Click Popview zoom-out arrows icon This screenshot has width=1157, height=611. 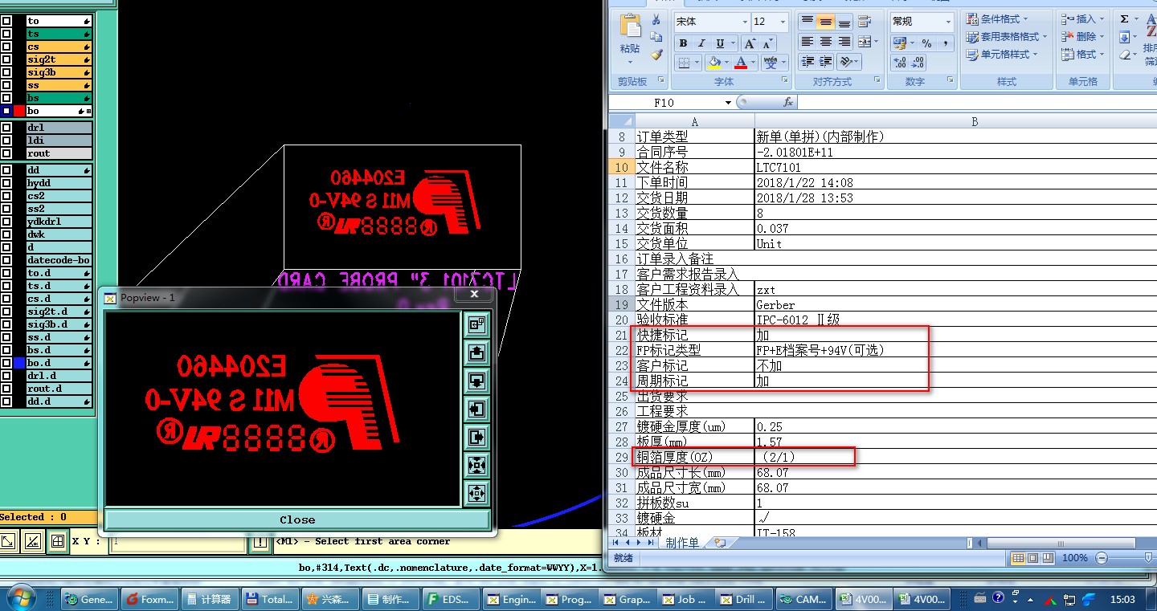click(x=476, y=465)
